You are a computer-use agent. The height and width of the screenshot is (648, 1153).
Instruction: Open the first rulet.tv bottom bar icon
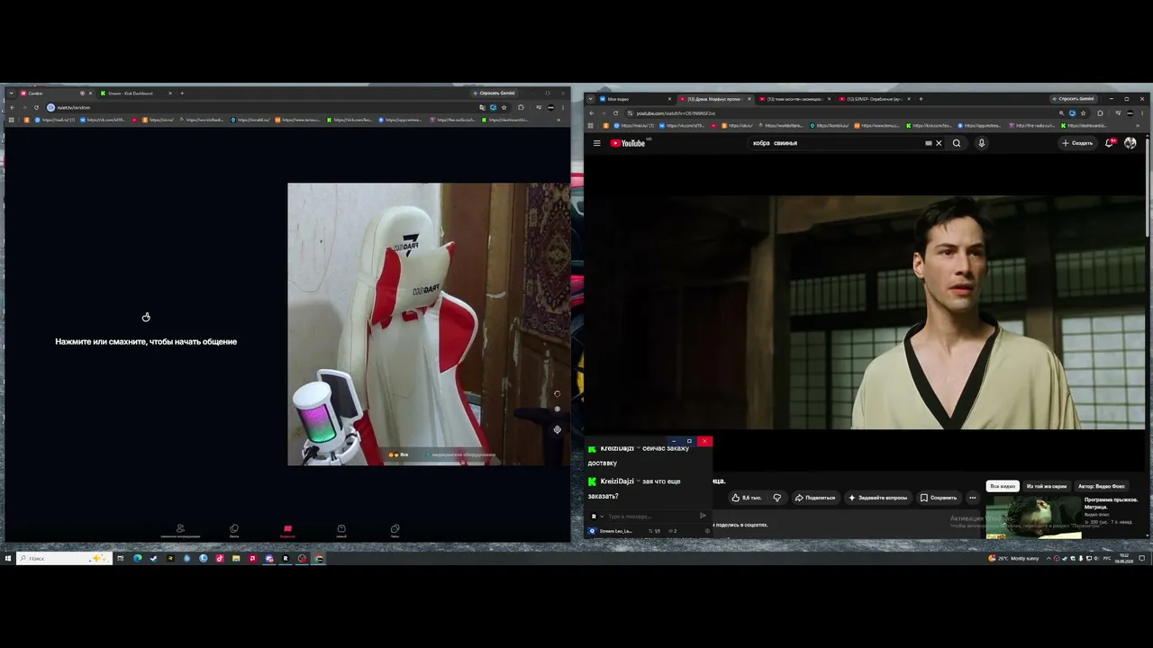(x=180, y=530)
